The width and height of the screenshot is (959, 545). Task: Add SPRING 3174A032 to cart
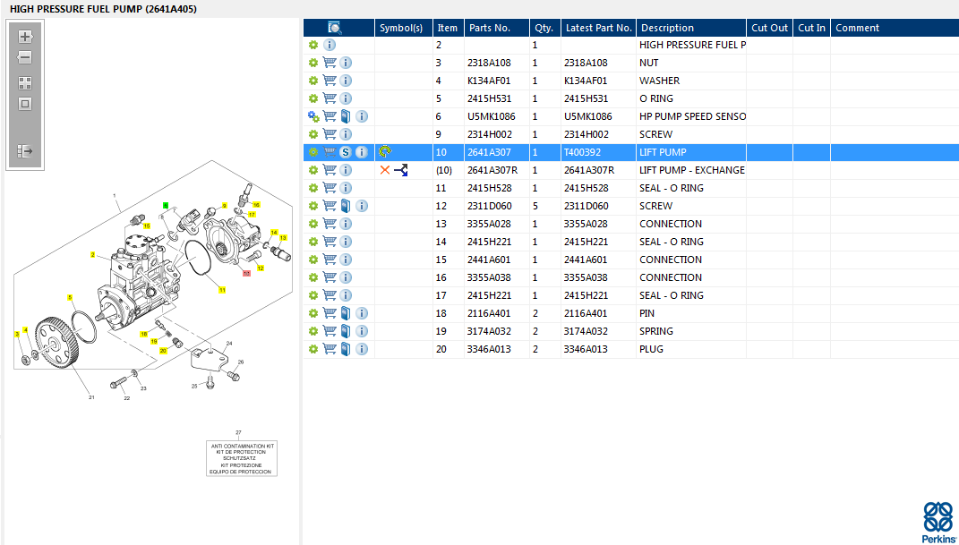pyautogui.click(x=330, y=331)
